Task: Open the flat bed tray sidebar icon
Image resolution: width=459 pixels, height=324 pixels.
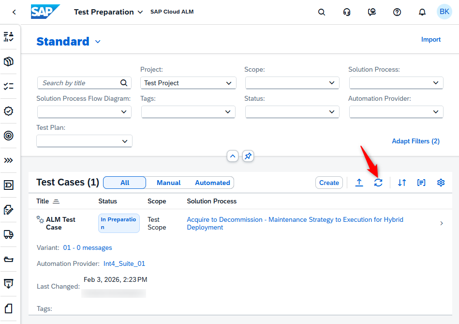Action: tap(9, 259)
